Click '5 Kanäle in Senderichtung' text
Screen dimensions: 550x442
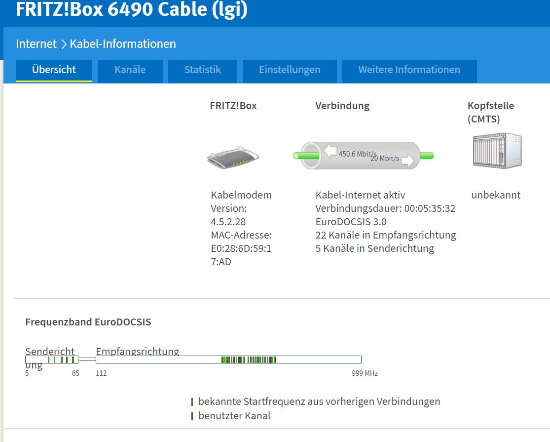click(x=374, y=248)
